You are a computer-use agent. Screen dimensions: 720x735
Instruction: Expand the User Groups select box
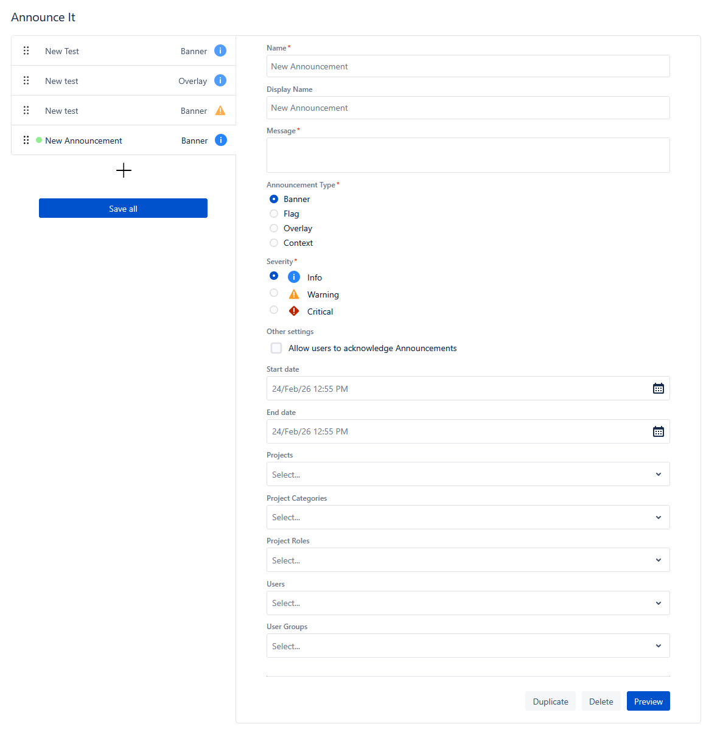(x=467, y=646)
